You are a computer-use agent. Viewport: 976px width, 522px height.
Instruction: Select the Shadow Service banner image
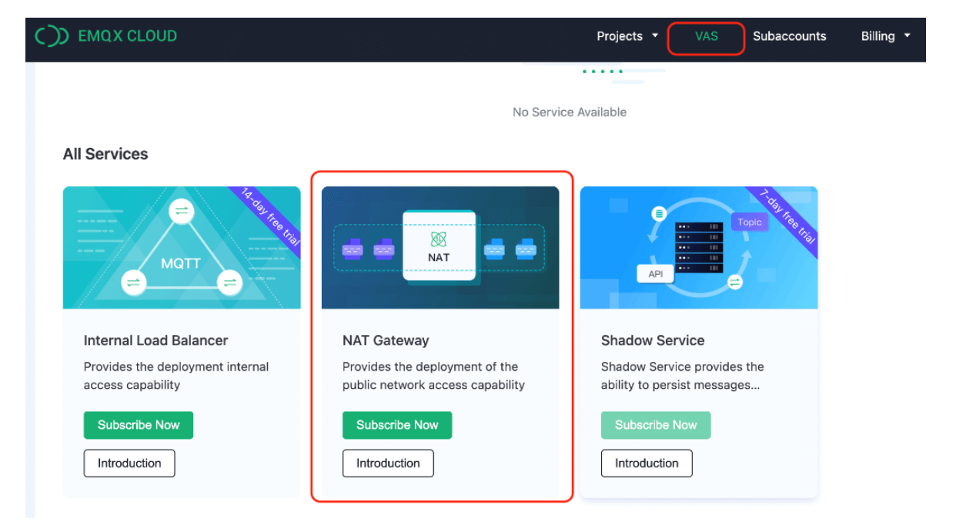click(698, 248)
